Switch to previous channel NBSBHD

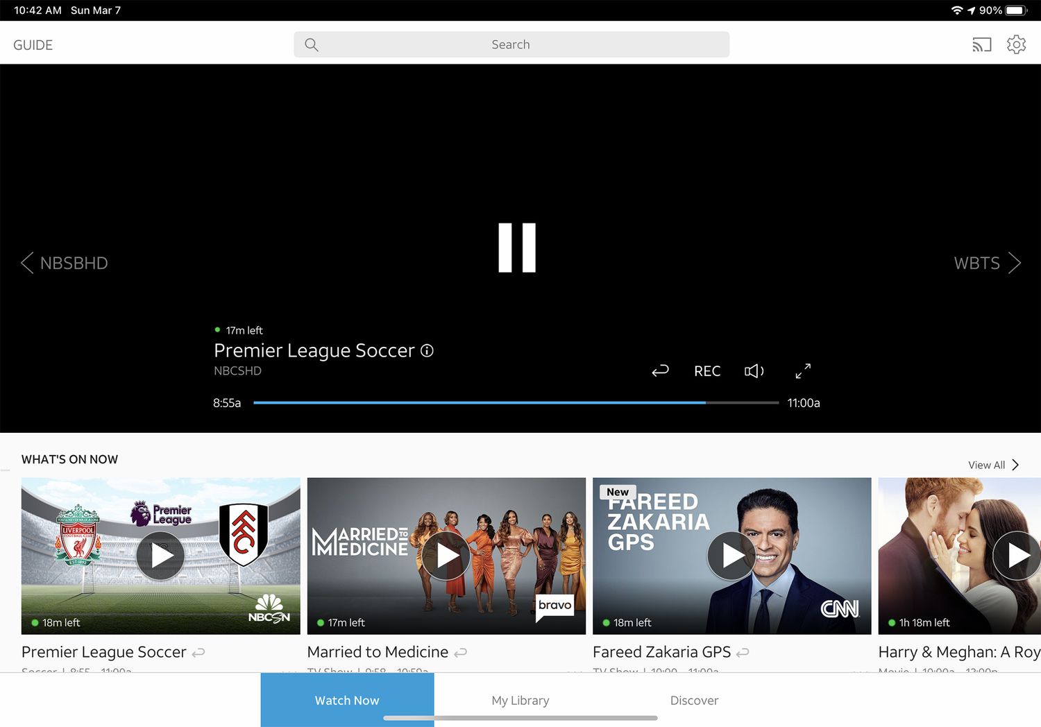(64, 263)
